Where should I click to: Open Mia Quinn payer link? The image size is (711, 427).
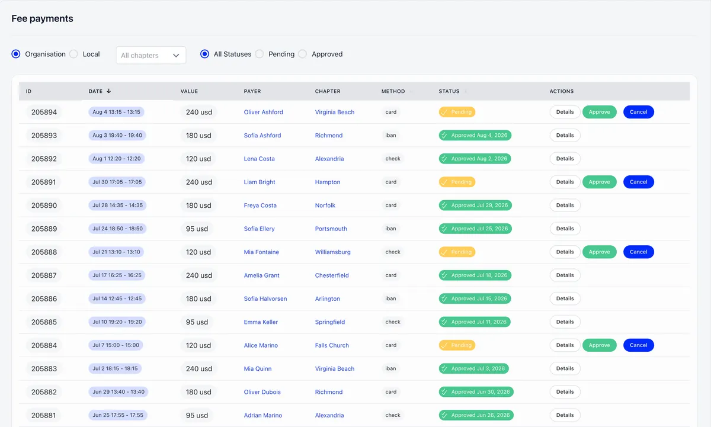258,369
